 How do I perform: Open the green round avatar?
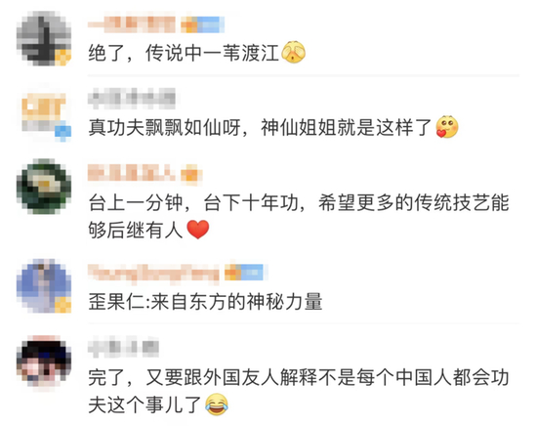44,187
